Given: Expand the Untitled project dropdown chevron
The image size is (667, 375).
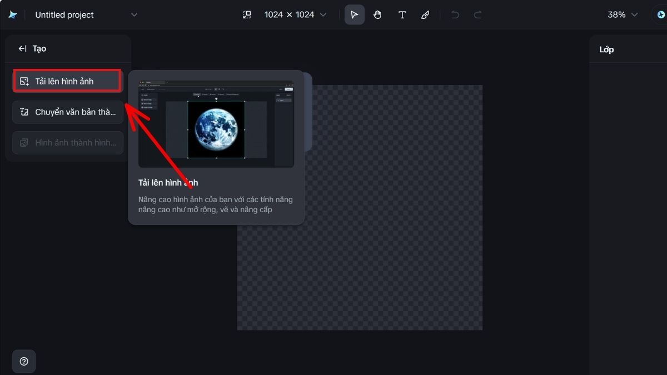Looking at the screenshot, I should click(134, 15).
